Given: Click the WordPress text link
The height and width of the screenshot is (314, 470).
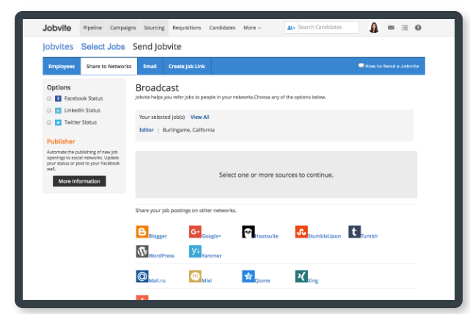Looking at the screenshot, I should [161, 255].
